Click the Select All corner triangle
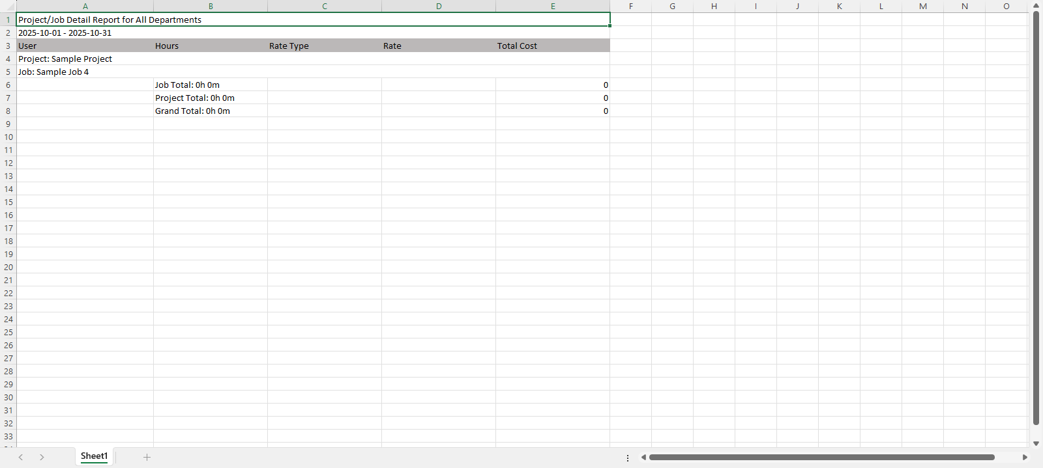 [8, 7]
